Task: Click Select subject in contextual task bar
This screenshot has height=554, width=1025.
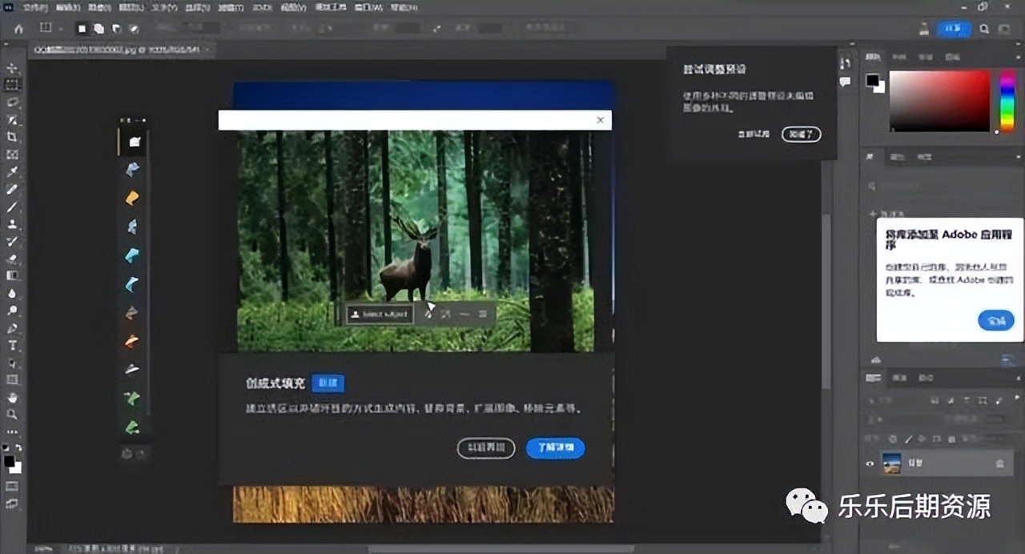Action: [x=380, y=315]
